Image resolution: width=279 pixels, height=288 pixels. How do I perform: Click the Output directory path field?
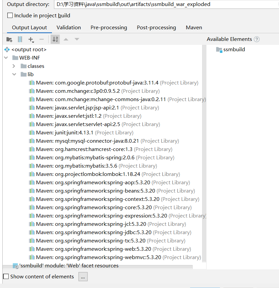(166, 4)
